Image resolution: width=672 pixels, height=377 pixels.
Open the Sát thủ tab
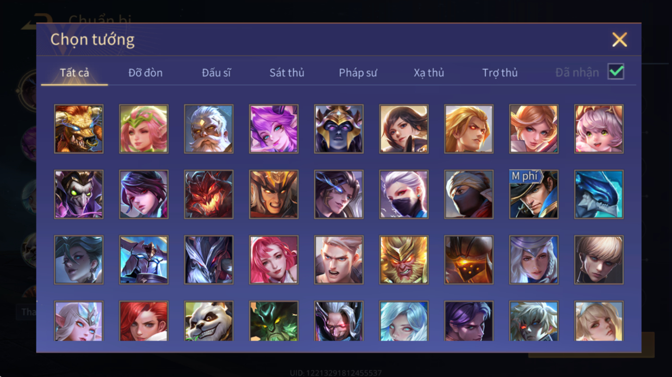(x=287, y=73)
